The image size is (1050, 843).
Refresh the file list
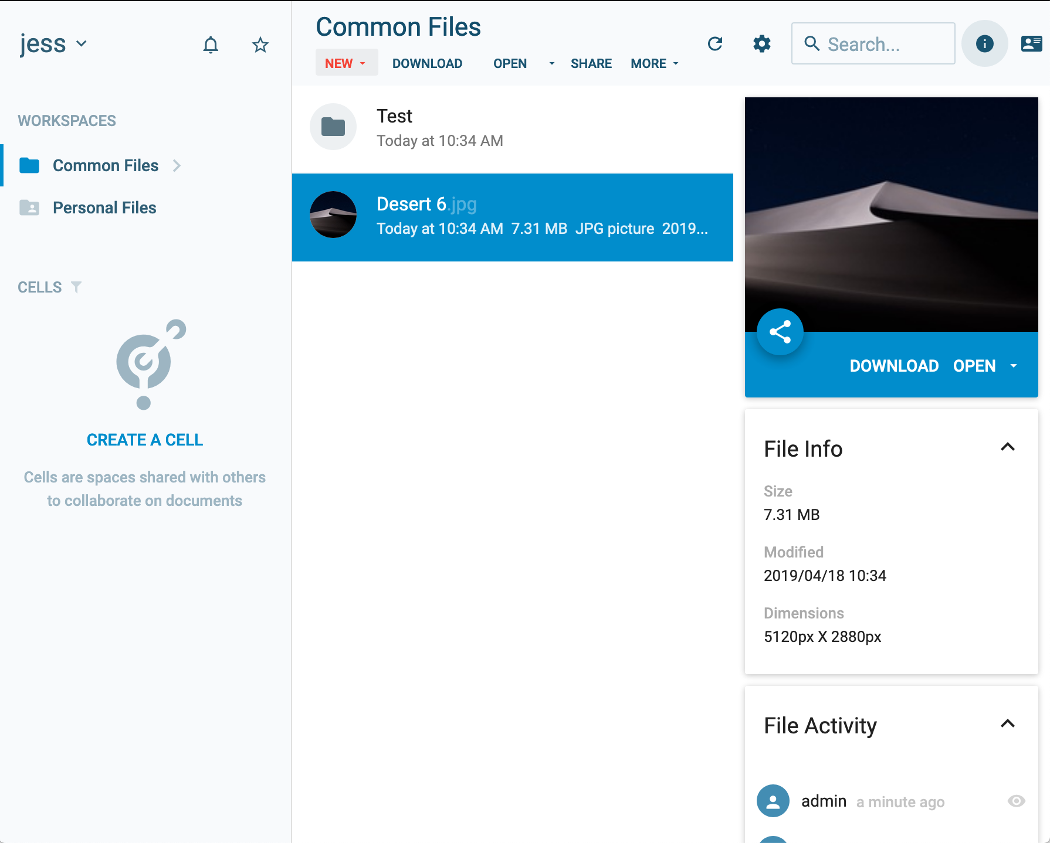(714, 43)
